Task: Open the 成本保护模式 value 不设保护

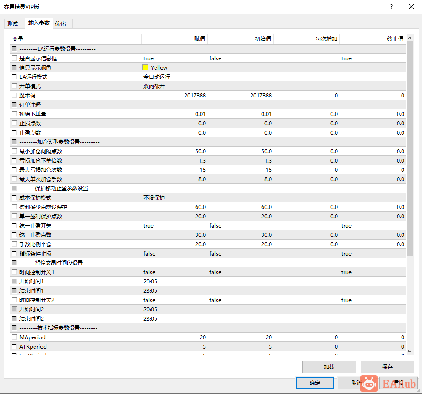Action: tap(174, 198)
